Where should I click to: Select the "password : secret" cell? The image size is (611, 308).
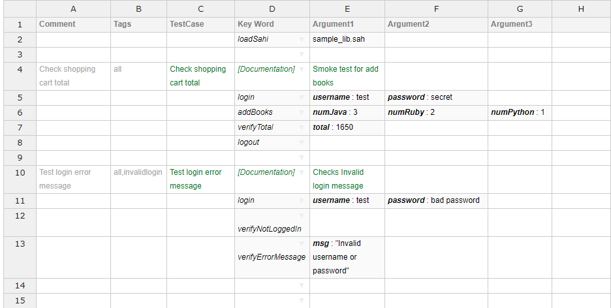coord(435,97)
